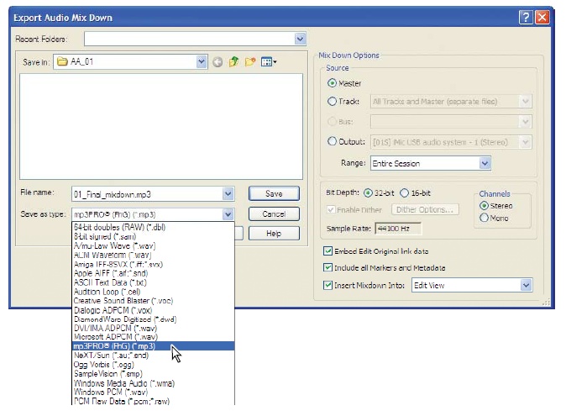Choose Ogg Vorbis (*.ogg) format
The width and height of the screenshot is (566, 411).
tap(153, 365)
